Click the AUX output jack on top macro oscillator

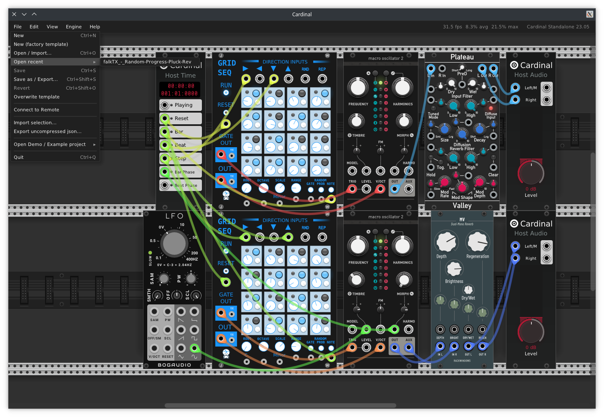point(409,189)
